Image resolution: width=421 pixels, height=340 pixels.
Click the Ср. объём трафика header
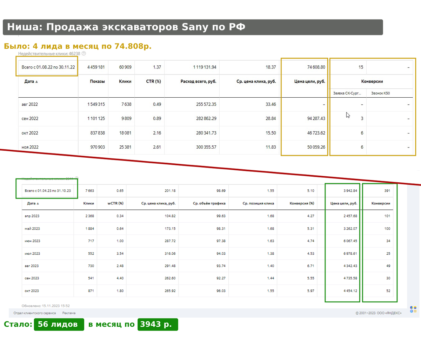click(x=209, y=203)
